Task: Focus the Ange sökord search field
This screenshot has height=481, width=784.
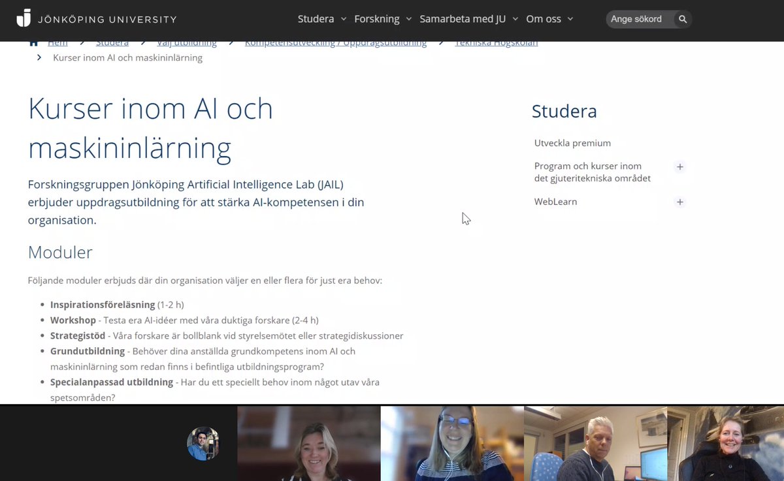Action: 640,20
